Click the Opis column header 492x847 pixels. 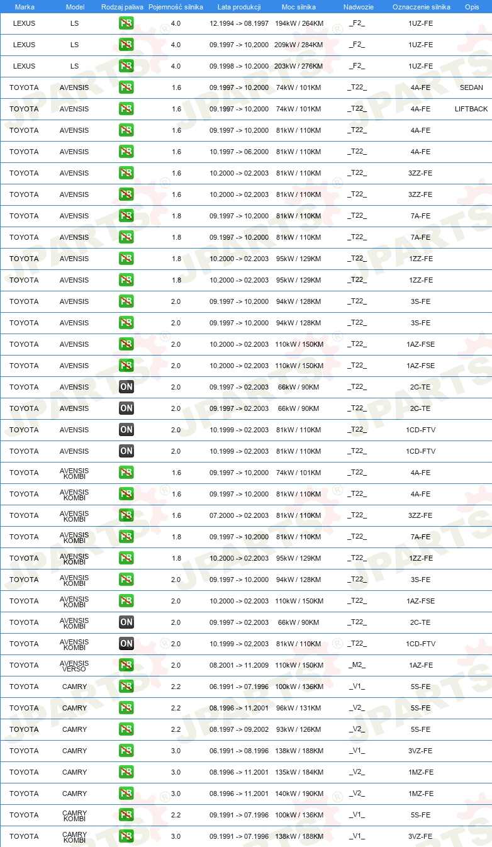click(x=472, y=7)
